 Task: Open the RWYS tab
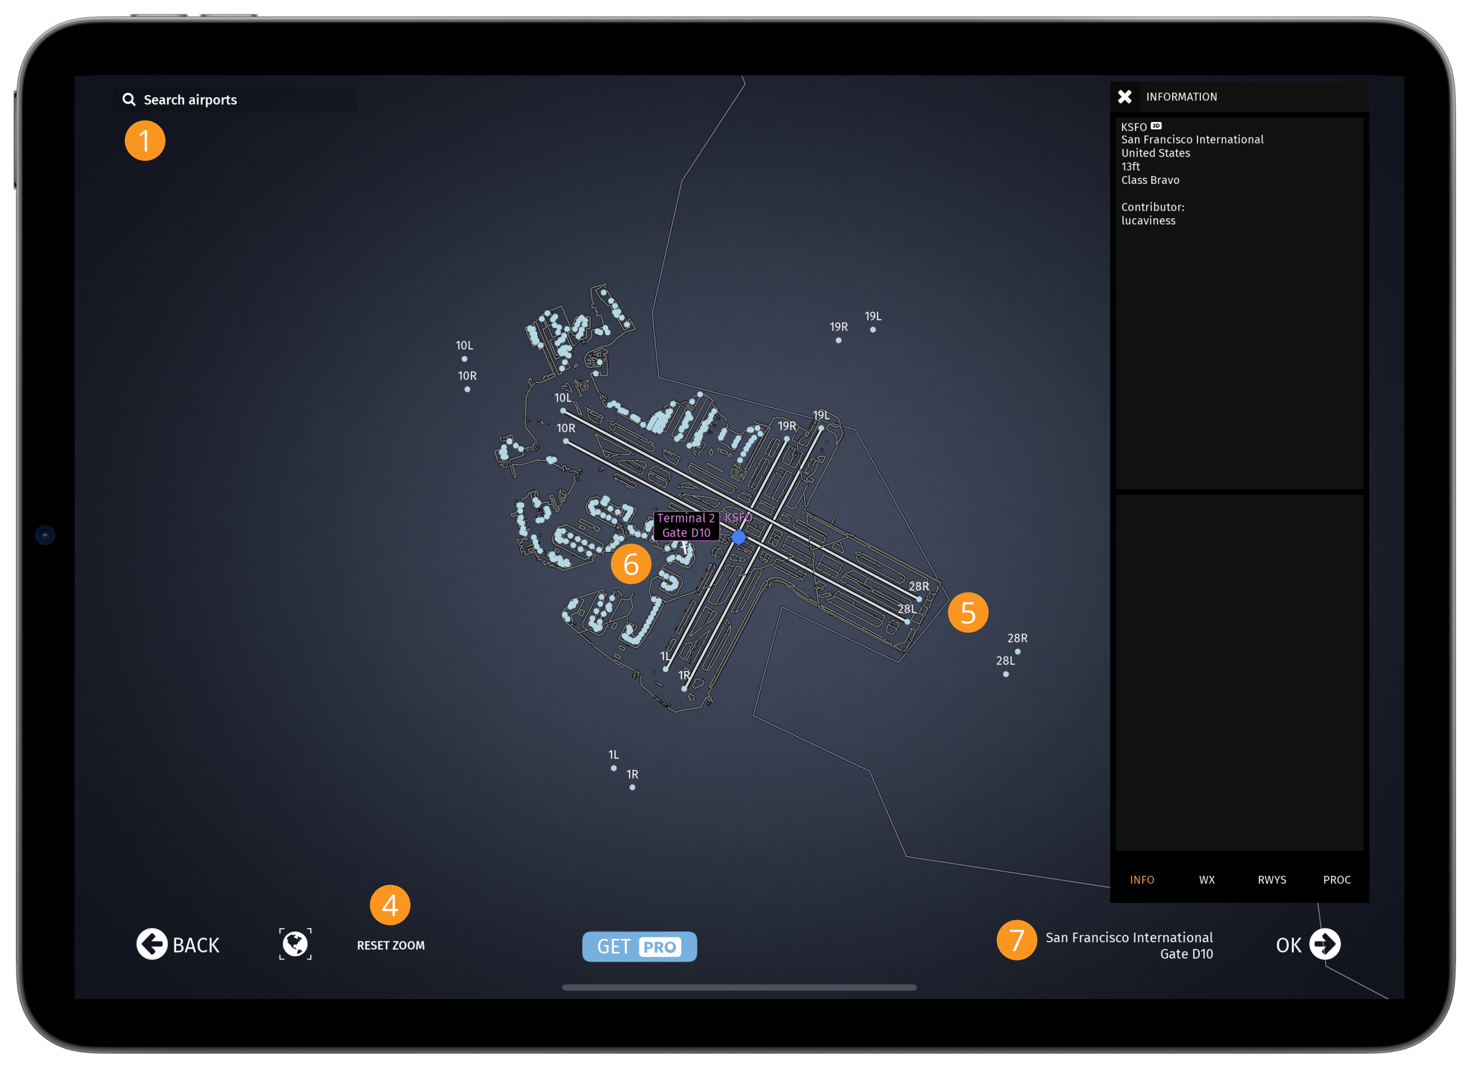[1272, 880]
